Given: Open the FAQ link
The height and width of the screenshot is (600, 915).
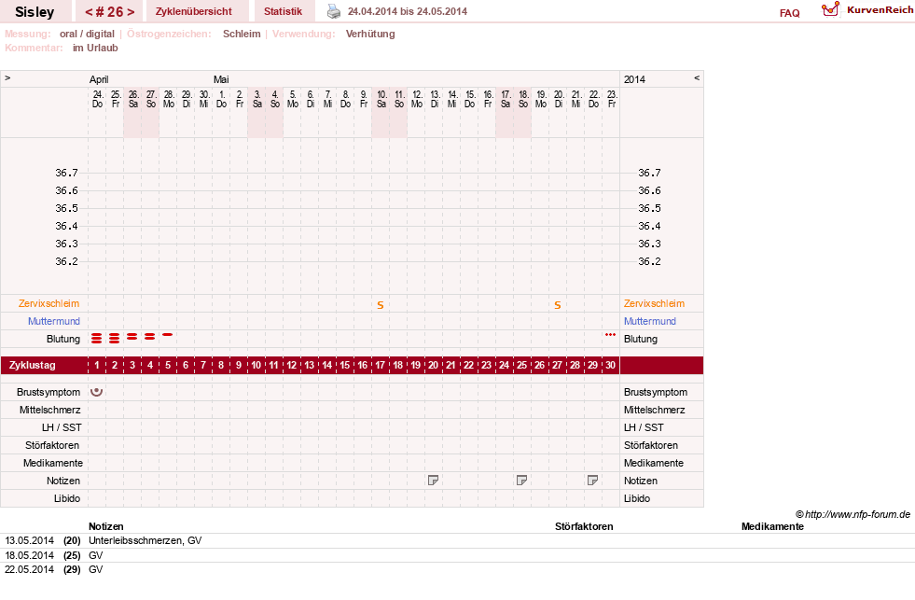Looking at the screenshot, I should [789, 13].
